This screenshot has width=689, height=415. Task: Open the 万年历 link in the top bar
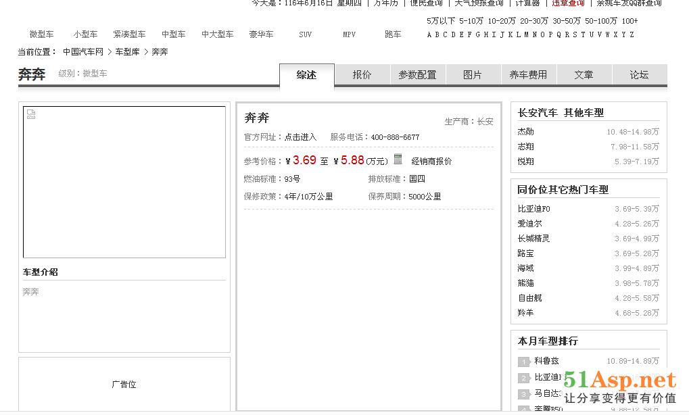386,3
